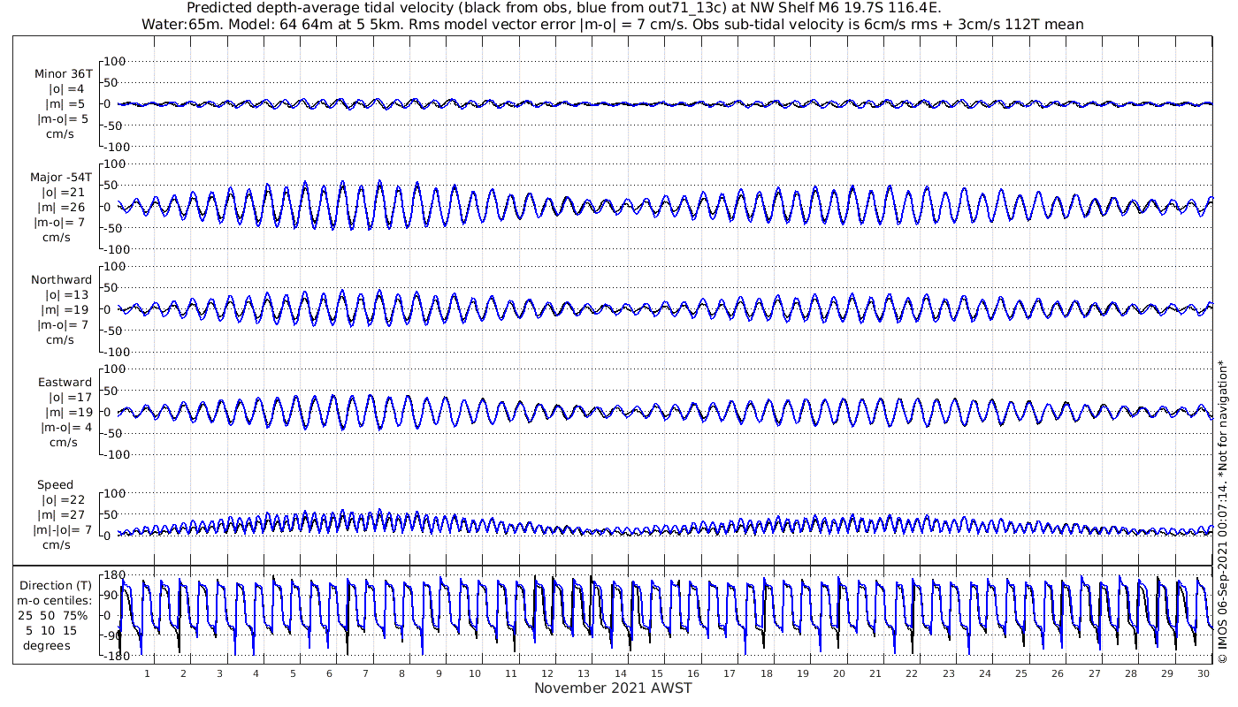Viewport: 1238px width, 707px height.
Task: Click the 'Direction (T)' panel label
Action: tap(55, 585)
